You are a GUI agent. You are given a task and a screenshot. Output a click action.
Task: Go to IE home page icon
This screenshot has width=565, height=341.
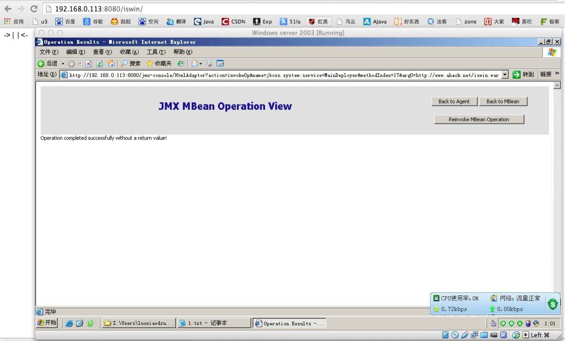click(111, 64)
